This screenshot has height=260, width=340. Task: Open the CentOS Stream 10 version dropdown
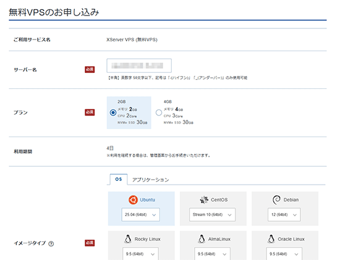pyautogui.click(x=212, y=215)
